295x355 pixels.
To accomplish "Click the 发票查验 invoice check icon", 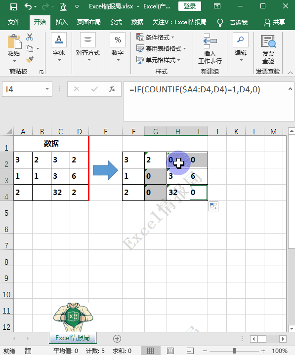I will click(x=268, y=49).
